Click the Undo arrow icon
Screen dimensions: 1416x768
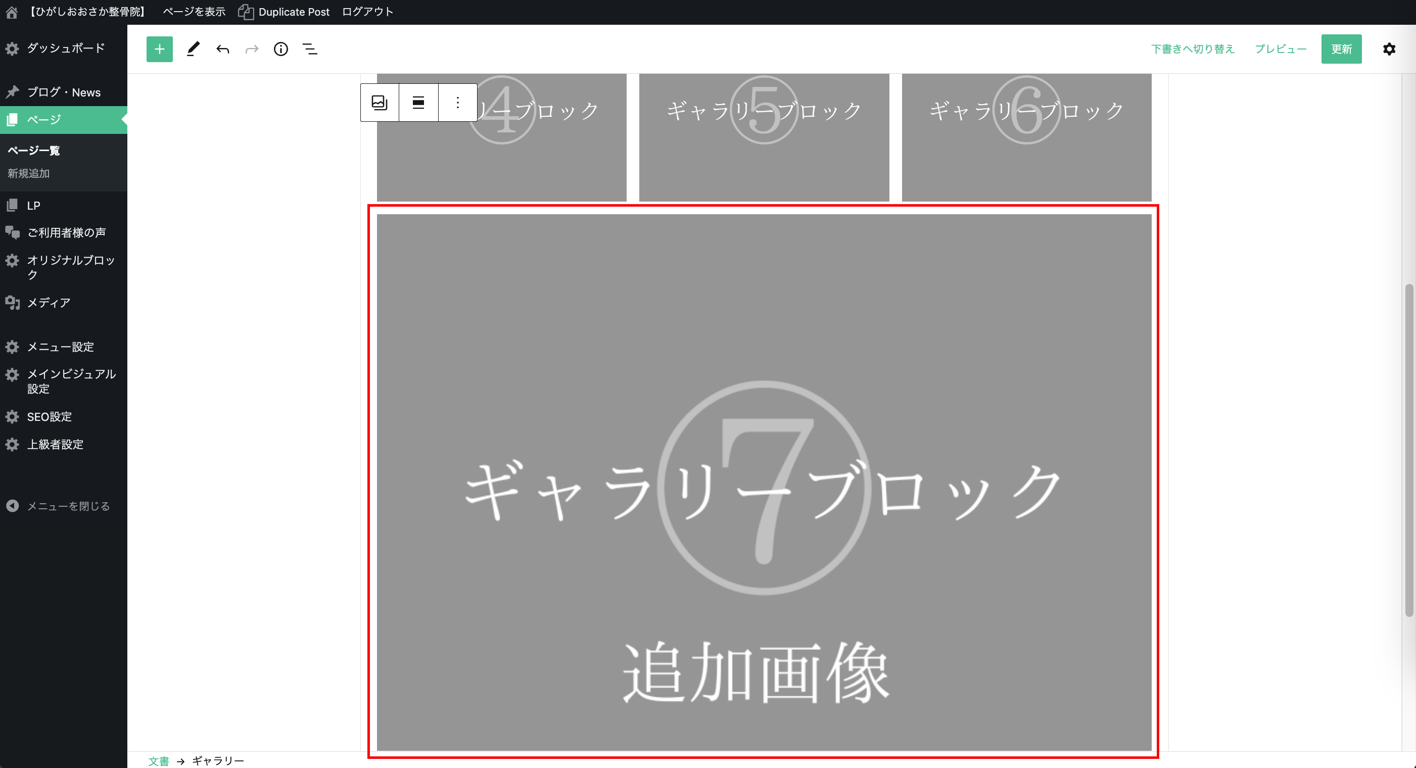click(223, 50)
